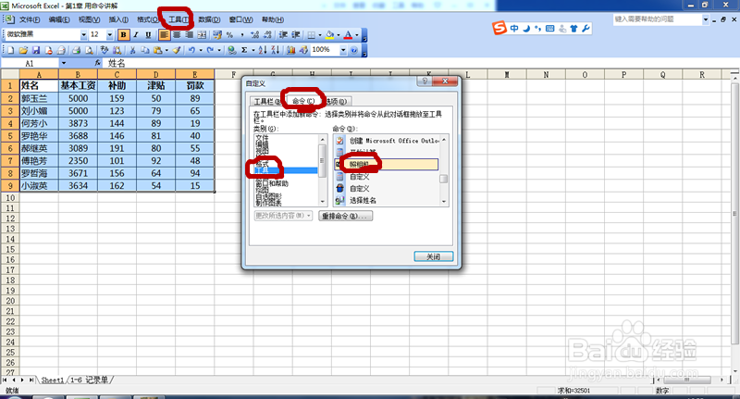Align text left
740x399 pixels.
[165, 34]
